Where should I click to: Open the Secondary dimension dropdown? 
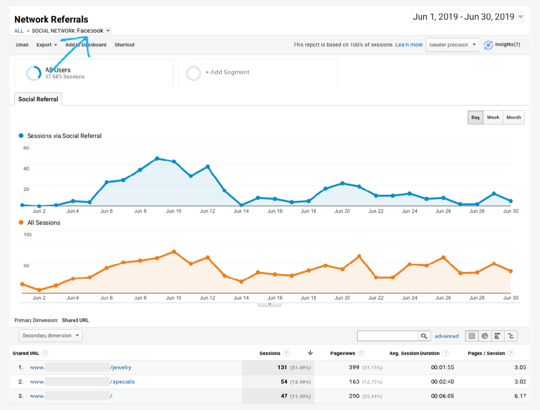pos(51,336)
